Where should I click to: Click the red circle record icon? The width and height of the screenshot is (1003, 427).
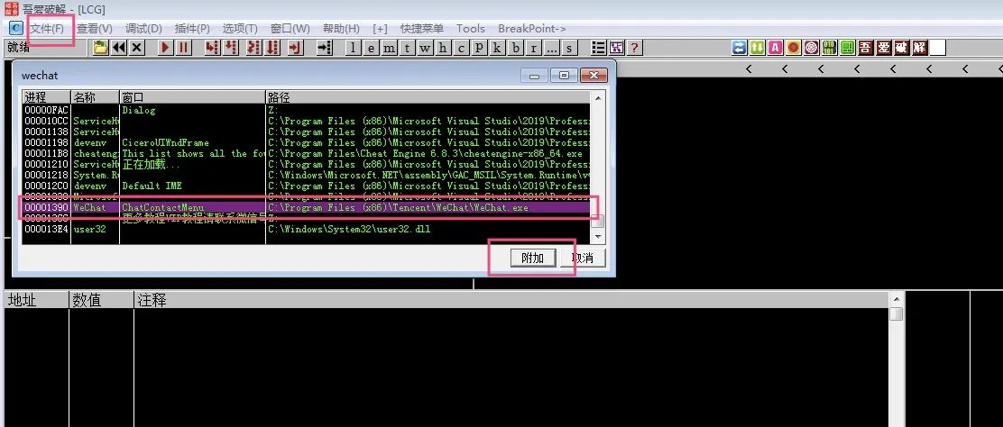click(794, 48)
